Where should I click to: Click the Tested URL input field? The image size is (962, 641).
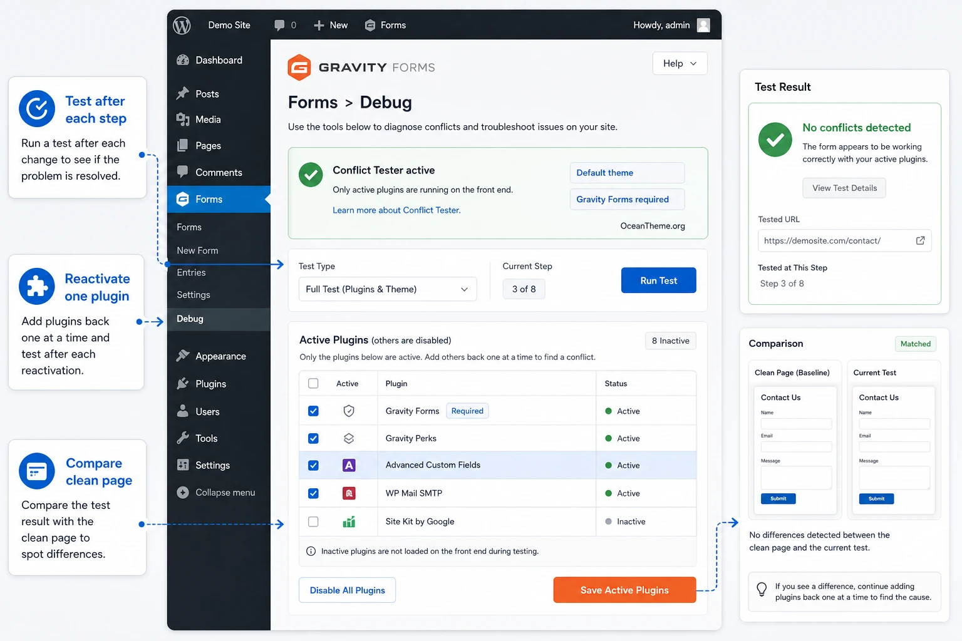point(844,240)
